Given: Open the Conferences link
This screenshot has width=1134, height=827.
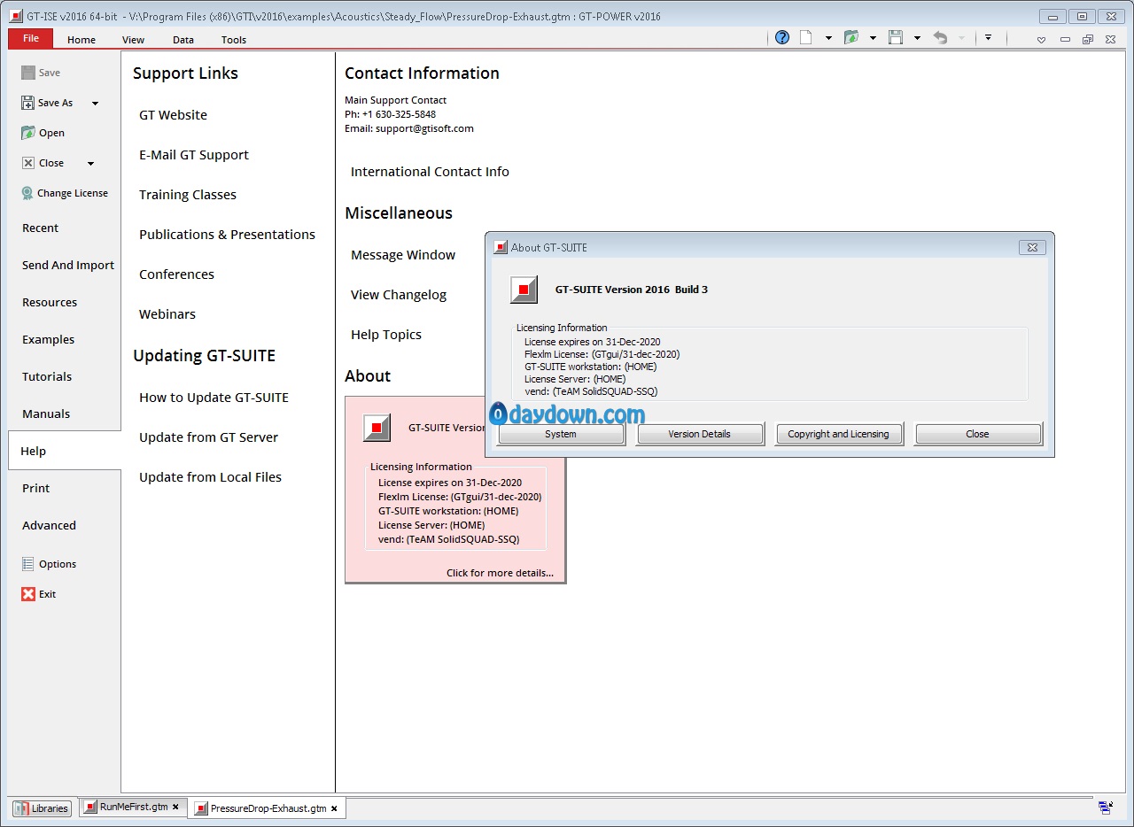Looking at the screenshot, I should point(176,274).
